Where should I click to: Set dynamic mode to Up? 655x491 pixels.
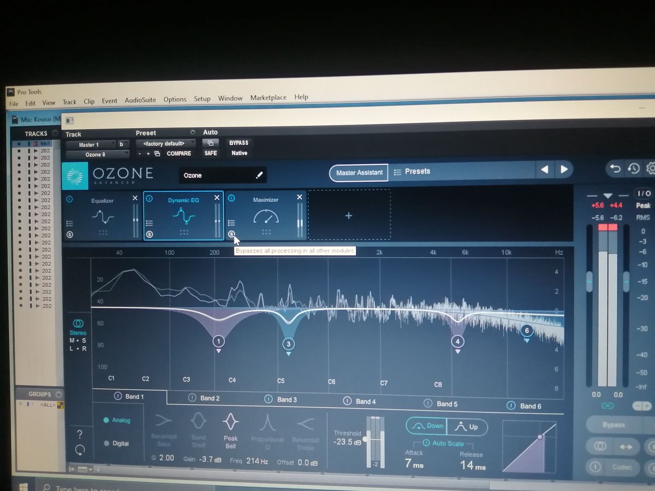pyautogui.click(x=467, y=427)
